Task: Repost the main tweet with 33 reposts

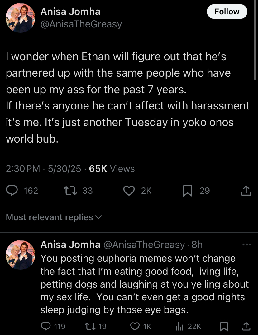Action: tap(70, 191)
